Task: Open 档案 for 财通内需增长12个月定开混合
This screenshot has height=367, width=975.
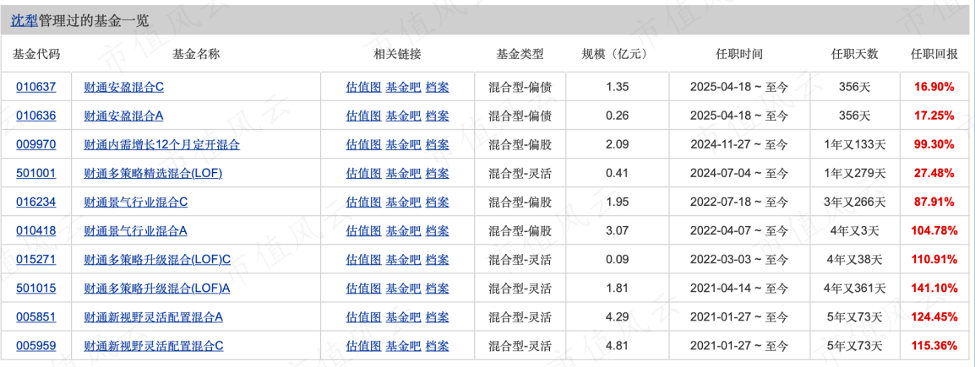Action: point(437,144)
